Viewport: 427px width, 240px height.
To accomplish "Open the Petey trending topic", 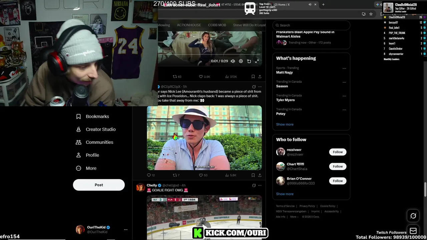I will pyautogui.click(x=281, y=114).
